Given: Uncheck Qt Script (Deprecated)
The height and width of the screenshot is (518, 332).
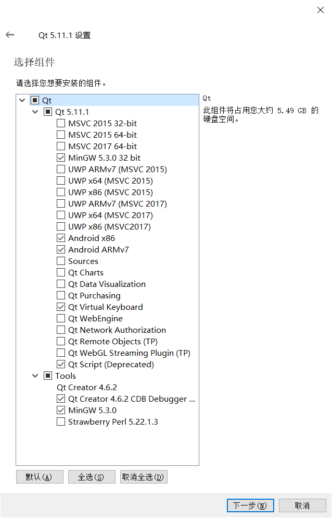Looking at the screenshot, I should click(61, 365).
